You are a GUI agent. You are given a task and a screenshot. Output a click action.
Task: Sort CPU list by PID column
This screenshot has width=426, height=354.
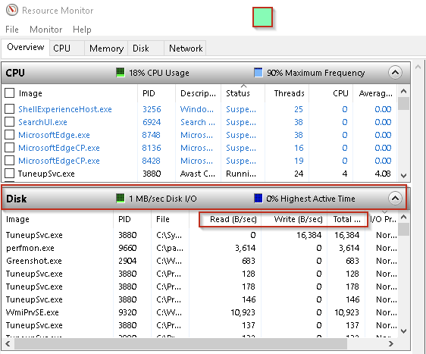tap(156, 93)
